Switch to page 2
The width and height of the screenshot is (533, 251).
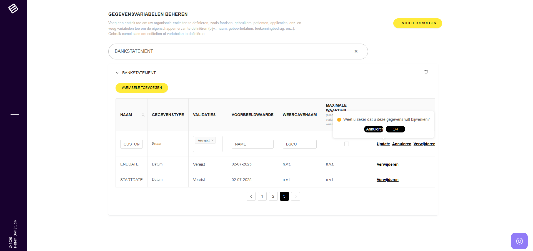tap(273, 196)
